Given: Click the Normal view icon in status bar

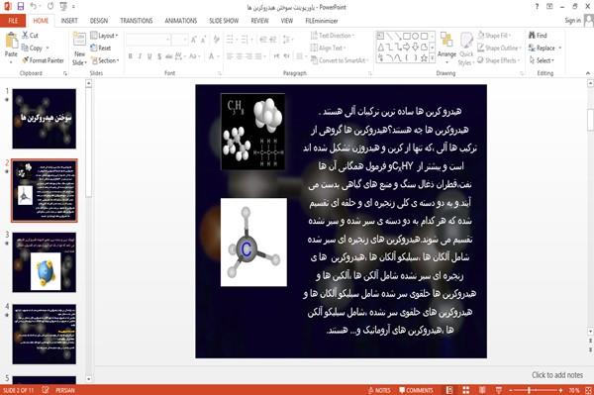Looking at the screenshot, I should tap(448, 390).
